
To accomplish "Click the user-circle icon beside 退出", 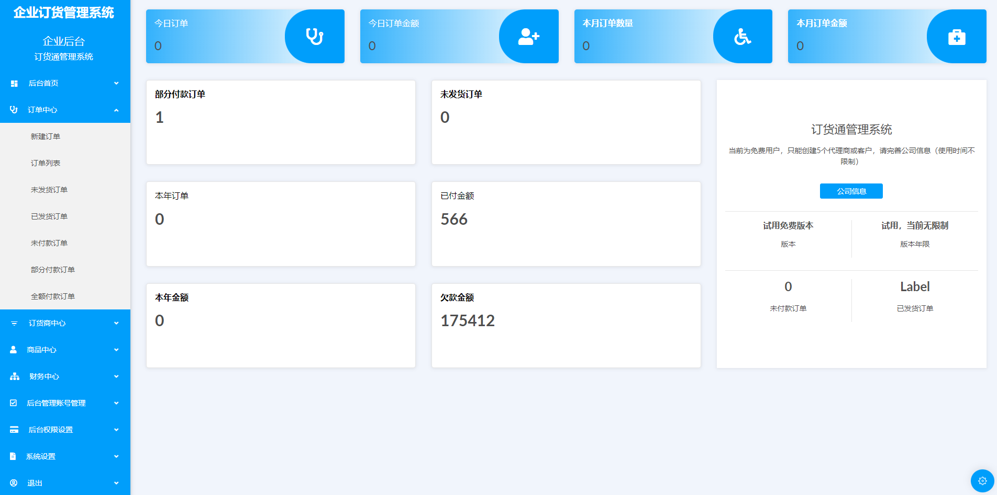I will tap(14, 483).
